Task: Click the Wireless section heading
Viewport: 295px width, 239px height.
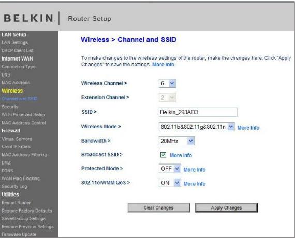Action: 12,91
